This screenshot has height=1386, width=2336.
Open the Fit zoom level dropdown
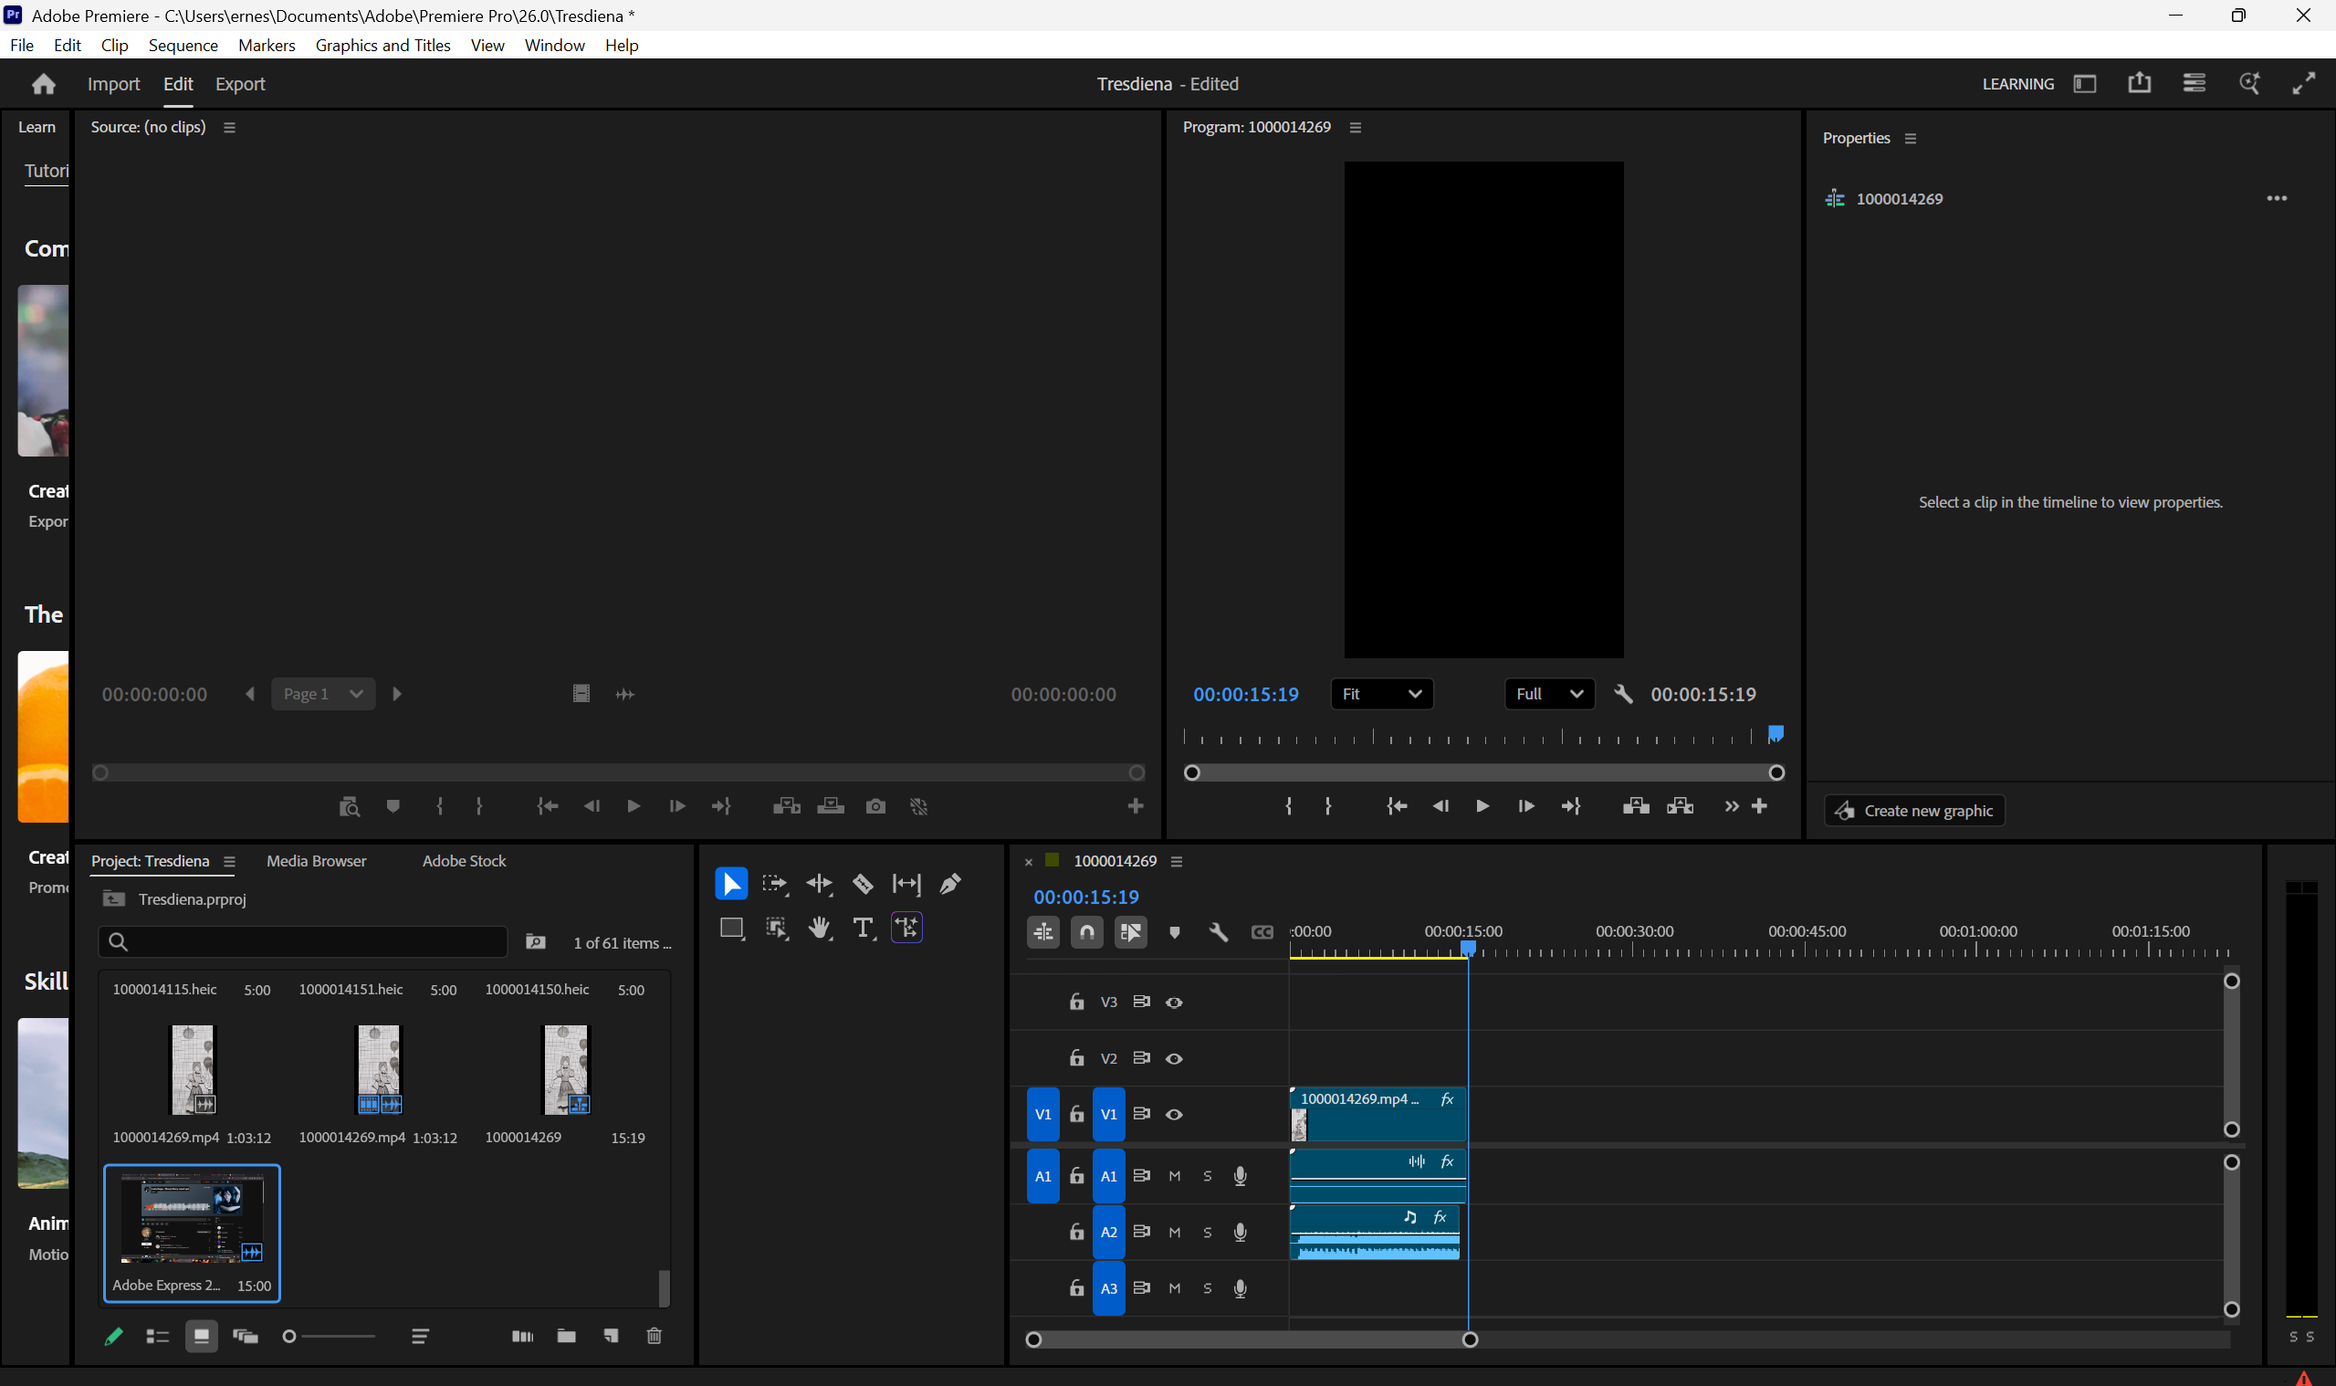[x=1381, y=694]
